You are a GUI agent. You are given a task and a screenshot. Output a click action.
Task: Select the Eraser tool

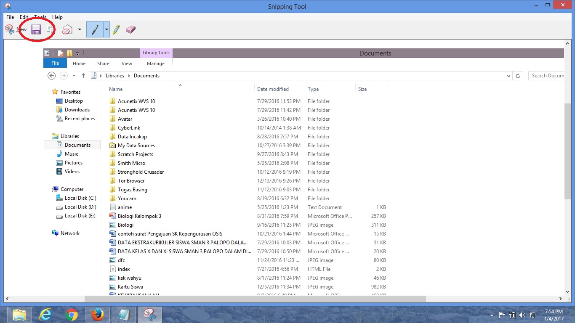[x=130, y=29]
